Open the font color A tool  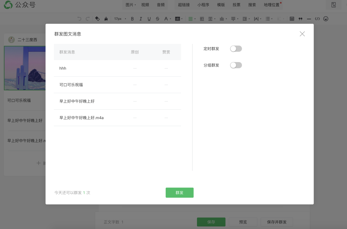pyautogui.click(x=166, y=19)
